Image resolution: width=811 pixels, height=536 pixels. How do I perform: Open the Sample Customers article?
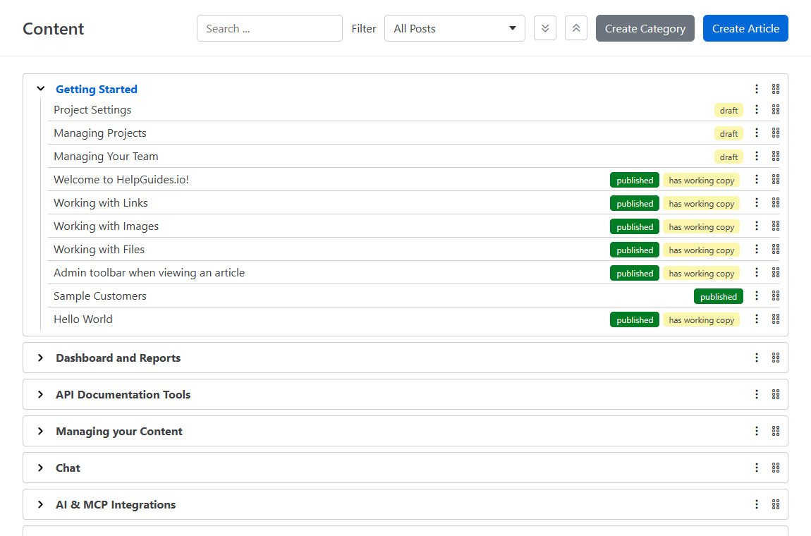coord(100,296)
